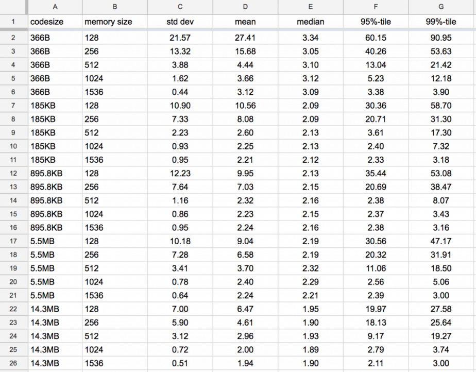Select cell with 99%-tile value 90.95
This screenshot has height=372, width=476.
[441, 38]
